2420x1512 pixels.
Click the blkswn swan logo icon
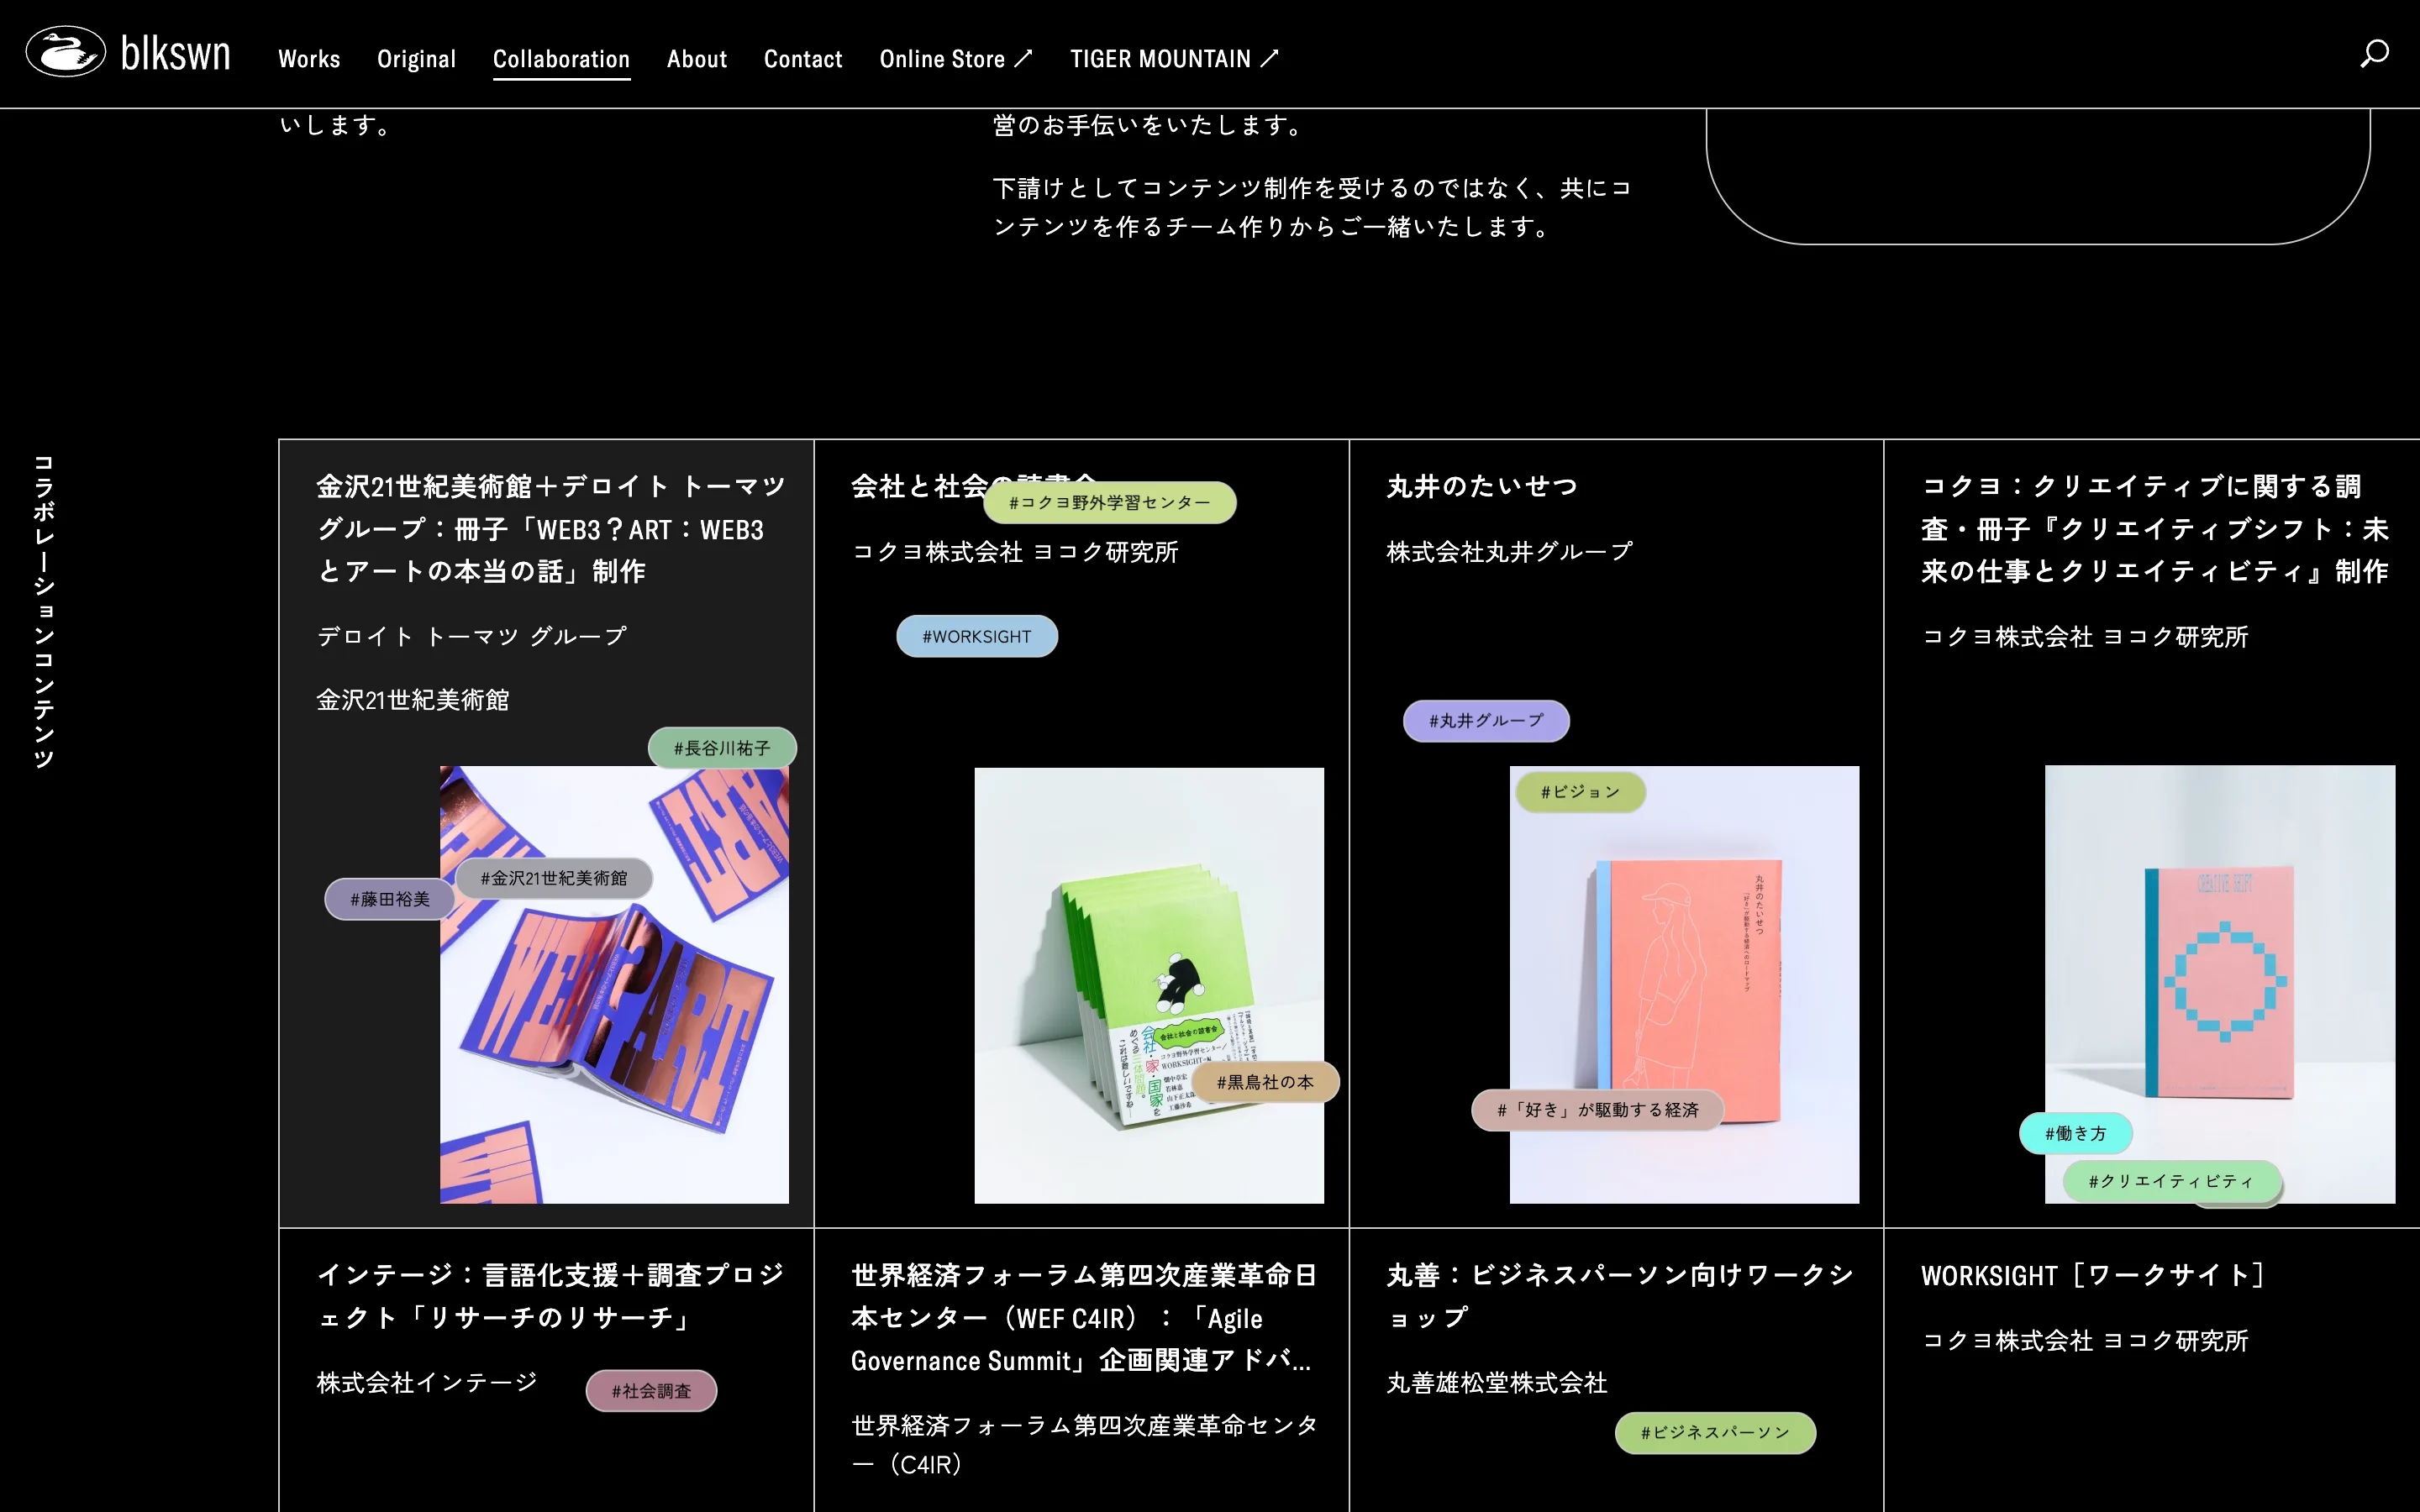click(x=65, y=52)
